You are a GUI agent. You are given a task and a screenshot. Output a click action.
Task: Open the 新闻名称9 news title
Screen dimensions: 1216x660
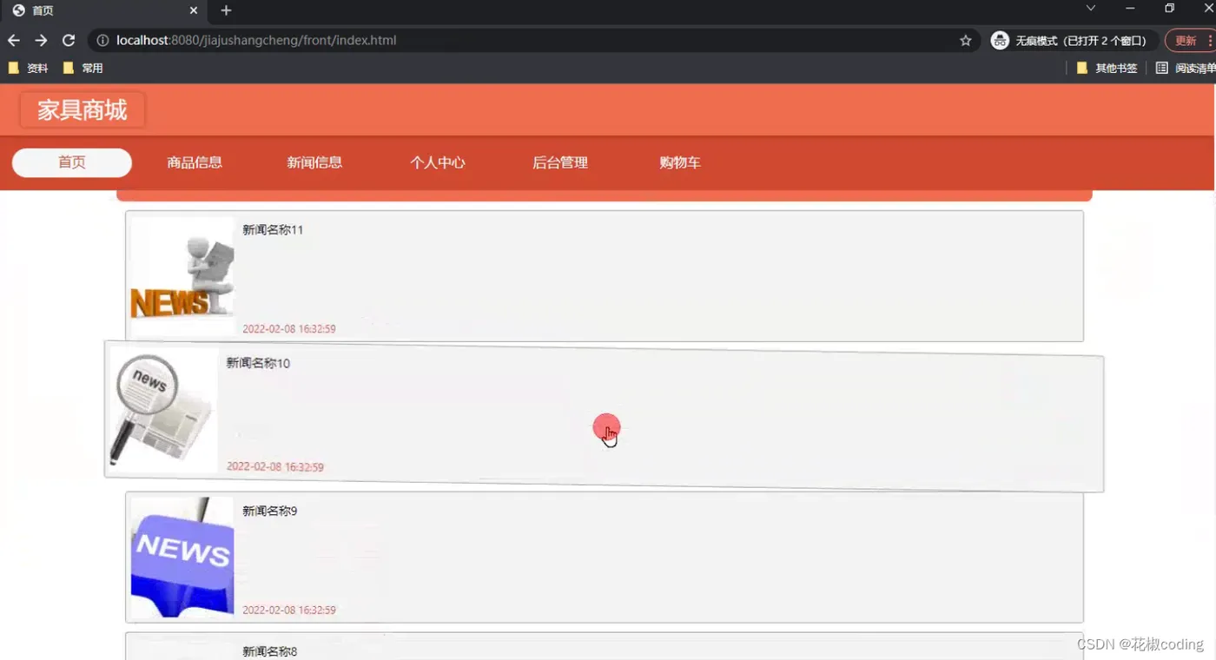269,511
